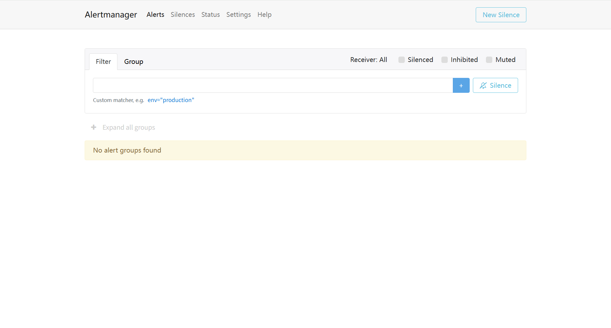Go to the Status page

[x=210, y=15]
